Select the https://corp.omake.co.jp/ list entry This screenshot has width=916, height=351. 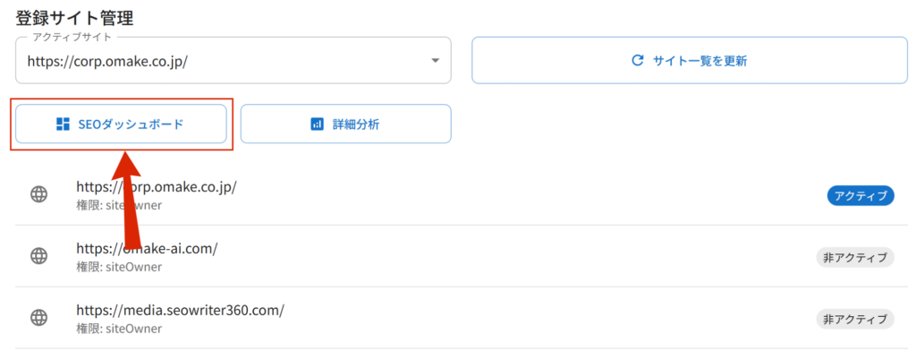462,195
